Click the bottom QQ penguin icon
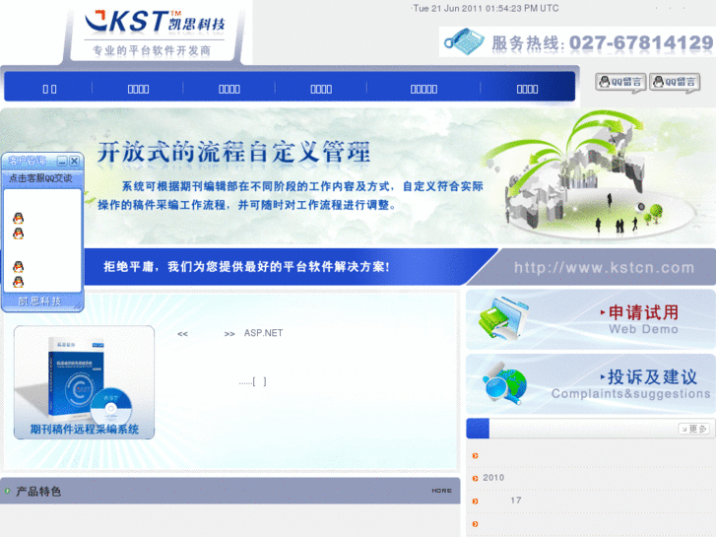716x537 pixels. click(x=19, y=282)
